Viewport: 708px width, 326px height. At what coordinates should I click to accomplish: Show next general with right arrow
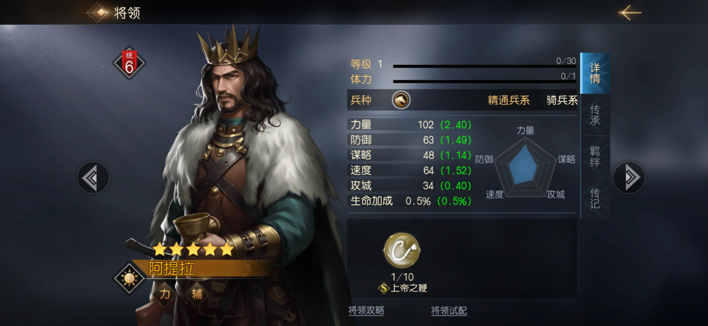coord(629,178)
